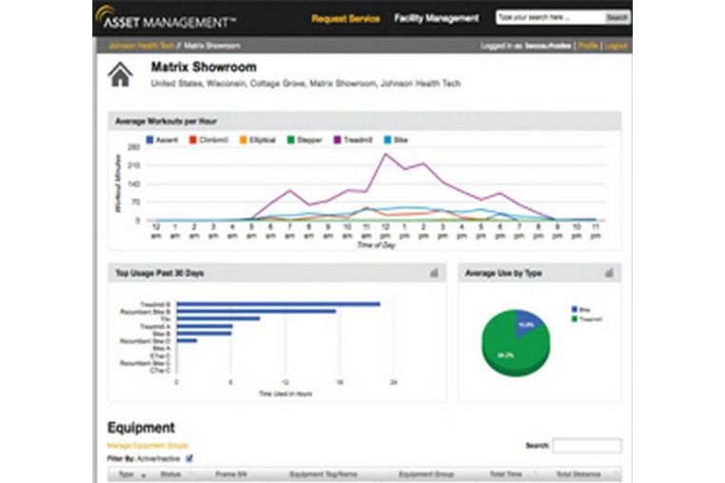Click the Search button in header
The image size is (725, 483).
pyautogui.click(x=617, y=17)
